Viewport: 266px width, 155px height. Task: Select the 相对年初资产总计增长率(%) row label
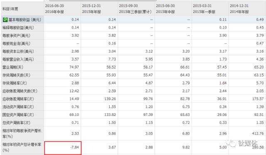pos(22,147)
